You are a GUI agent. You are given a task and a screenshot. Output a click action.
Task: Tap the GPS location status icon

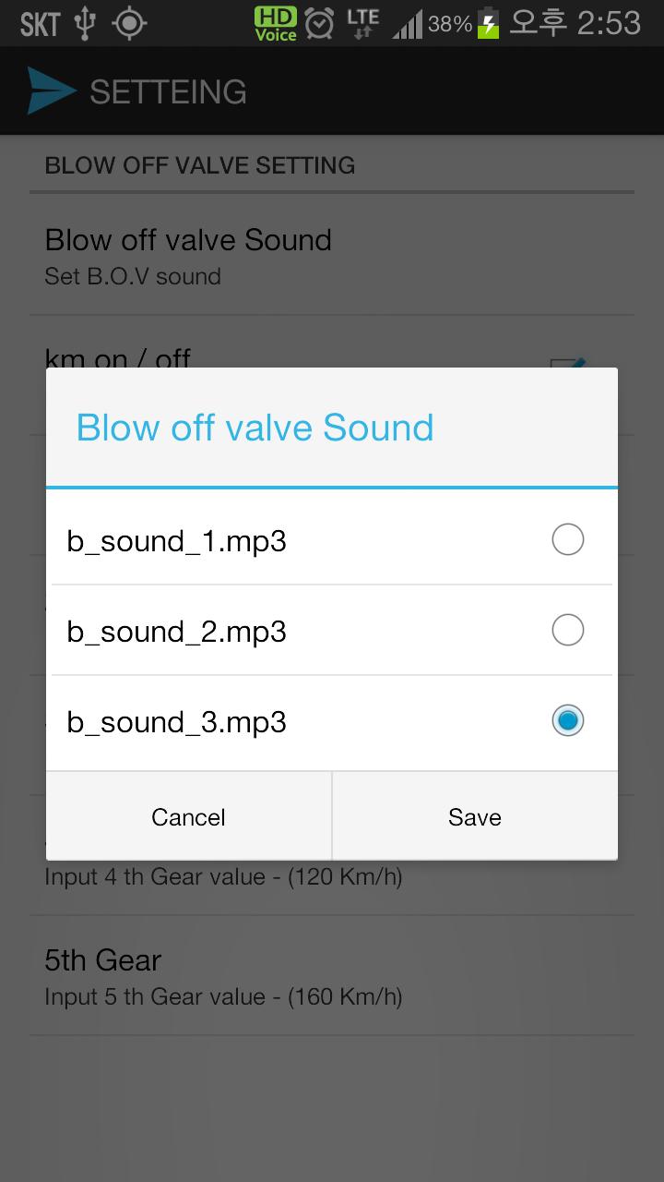click(x=129, y=23)
